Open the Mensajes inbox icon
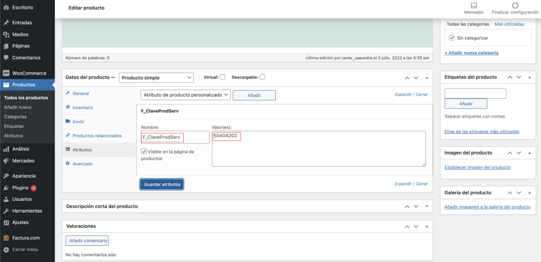Screen dimensions: 541x262 point(474,5)
